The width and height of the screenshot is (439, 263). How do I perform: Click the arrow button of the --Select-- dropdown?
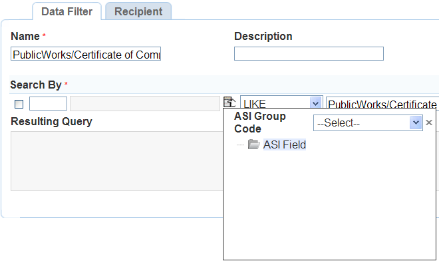point(416,123)
